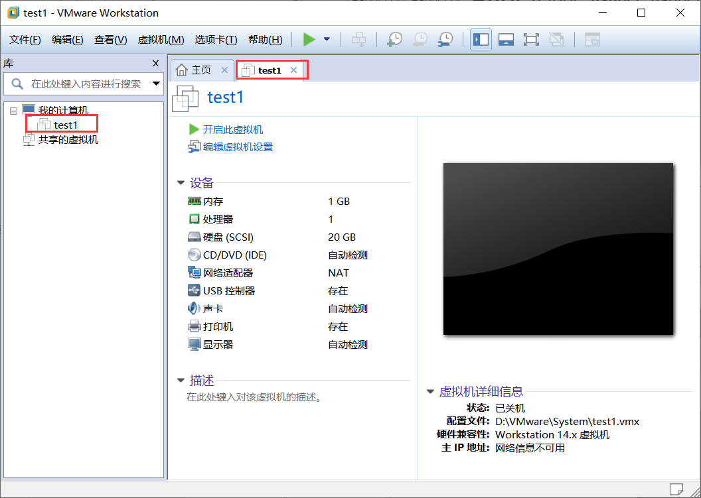Click the black VM screen thumbnail
Image resolution: width=701 pixels, height=498 pixels.
pyautogui.click(x=558, y=249)
